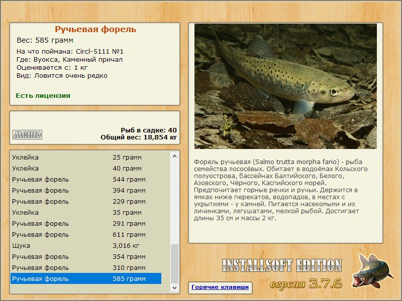Select the Щука 3,016 кг row

coord(86,245)
